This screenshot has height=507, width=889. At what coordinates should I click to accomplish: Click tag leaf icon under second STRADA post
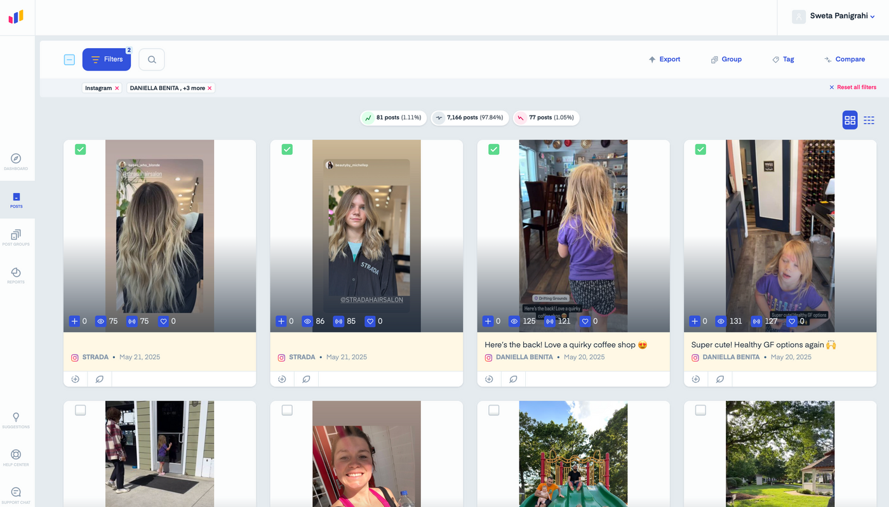[x=306, y=379]
